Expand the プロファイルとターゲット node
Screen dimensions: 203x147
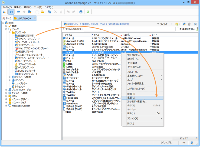[x=6, y=90]
